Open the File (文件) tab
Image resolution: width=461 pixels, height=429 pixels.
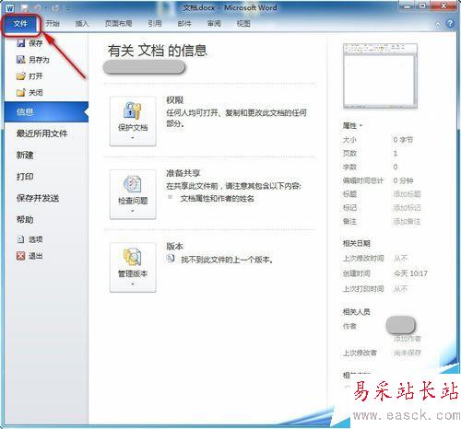(20, 24)
